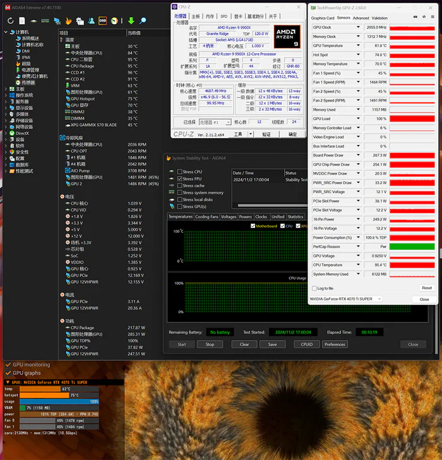This screenshot has height=460, width=442.
Task: Switch to the Advanced tab in GPU-Z
Action: pos(361,18)
